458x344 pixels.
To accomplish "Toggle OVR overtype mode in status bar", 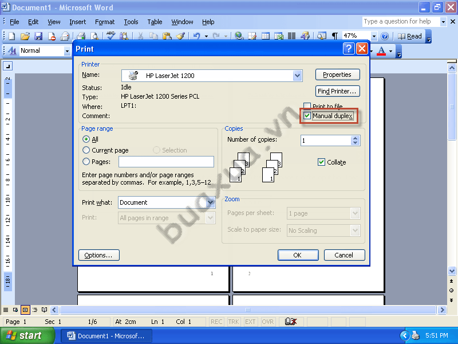I will [267, 322].
